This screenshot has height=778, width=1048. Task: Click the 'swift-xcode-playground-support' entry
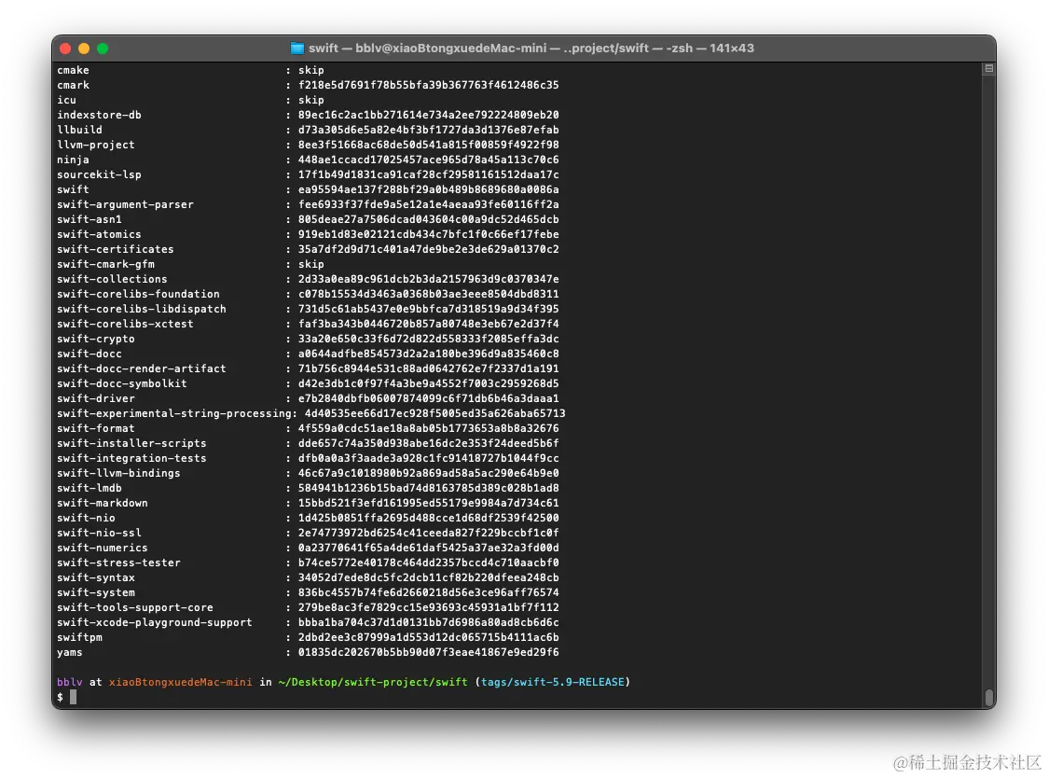155,623
